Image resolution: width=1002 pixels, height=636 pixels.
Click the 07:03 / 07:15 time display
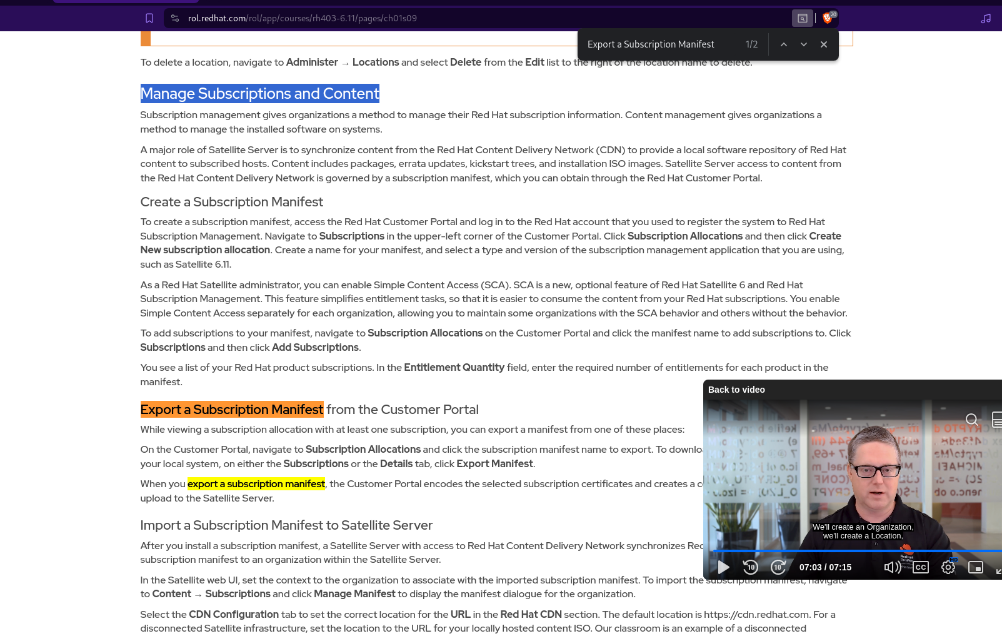pos(825,567)
